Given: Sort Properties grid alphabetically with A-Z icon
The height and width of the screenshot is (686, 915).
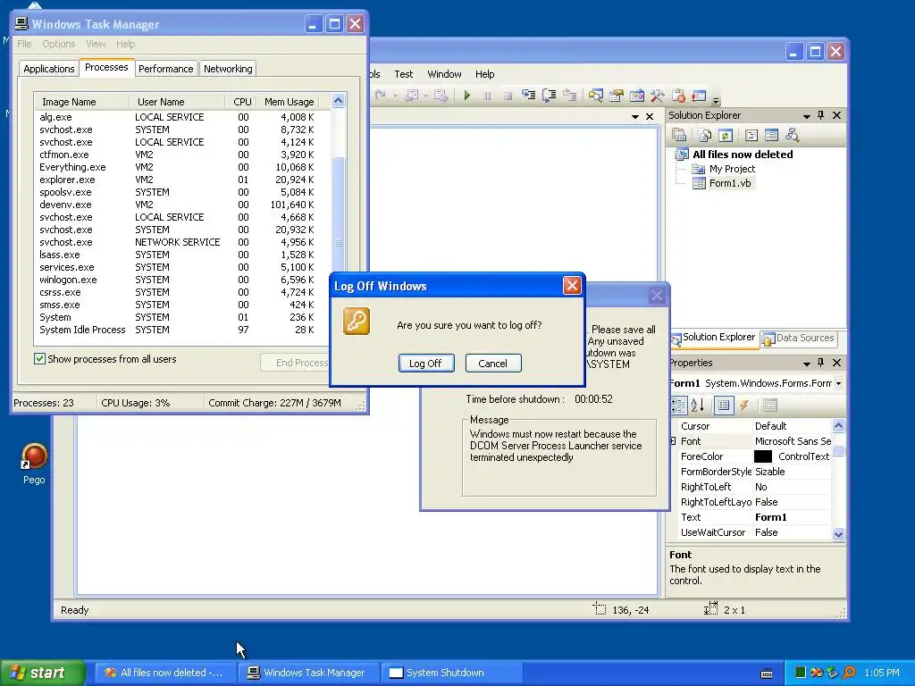Looking at the screenshot, I should tap(697, 405).
